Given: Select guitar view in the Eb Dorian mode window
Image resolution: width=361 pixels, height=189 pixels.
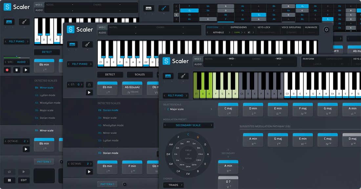Looking at the screenshot, I should pyautogui.click(x=87, y=44).
